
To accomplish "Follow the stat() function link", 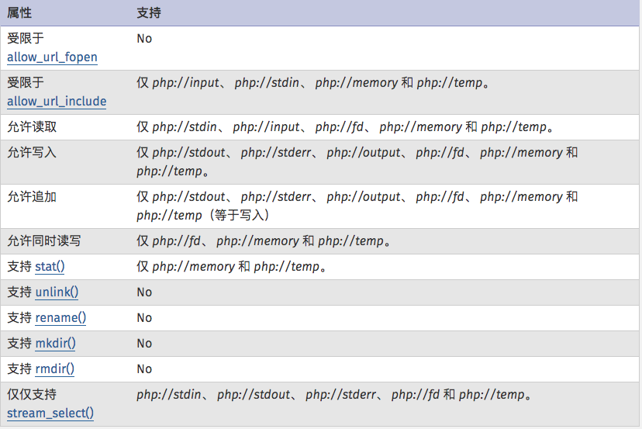I will 50,267.
